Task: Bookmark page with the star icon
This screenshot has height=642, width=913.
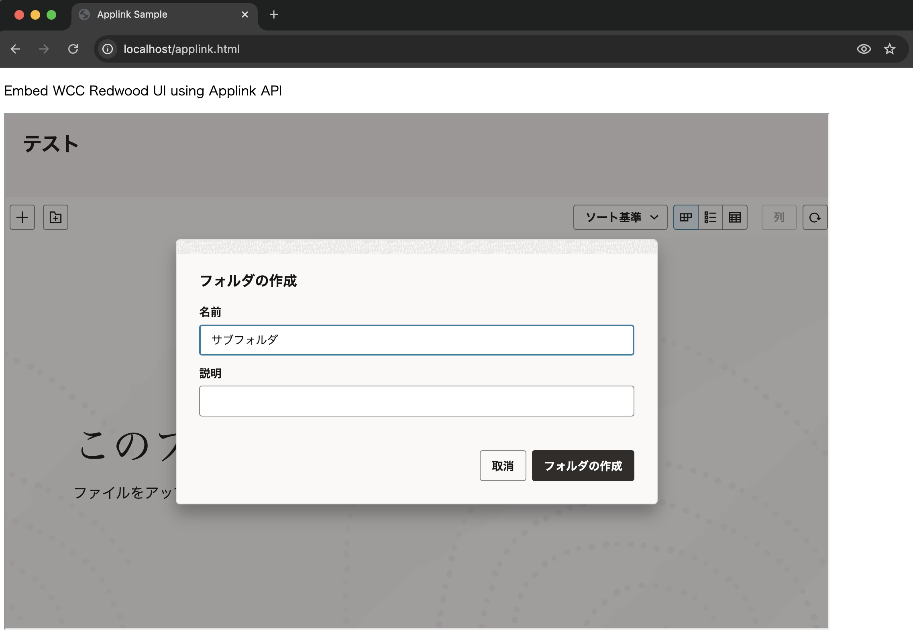Action: click(x=890, y=49)
